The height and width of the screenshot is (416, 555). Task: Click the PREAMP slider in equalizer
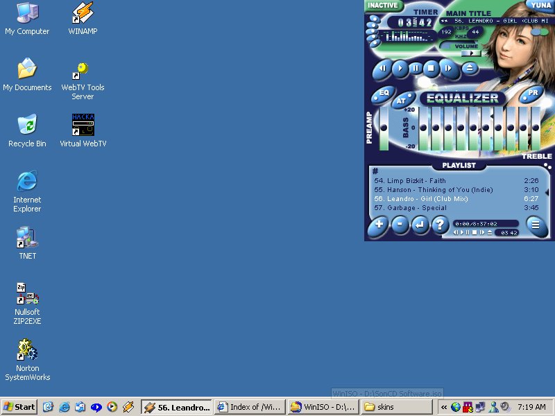coord(384,128)
